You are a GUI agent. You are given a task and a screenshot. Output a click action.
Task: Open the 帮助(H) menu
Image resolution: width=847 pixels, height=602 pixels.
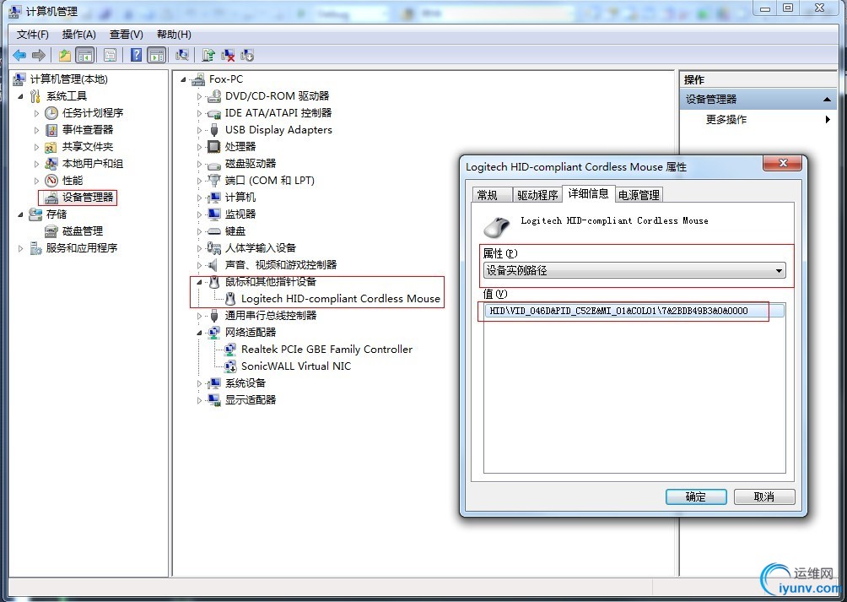pos(174,35)
